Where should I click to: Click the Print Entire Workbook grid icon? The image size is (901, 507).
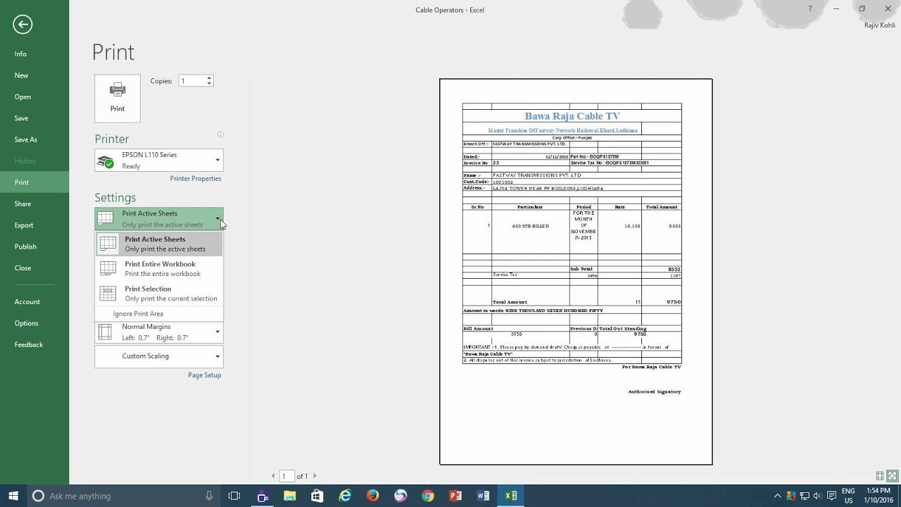click(x=108, y=269)
